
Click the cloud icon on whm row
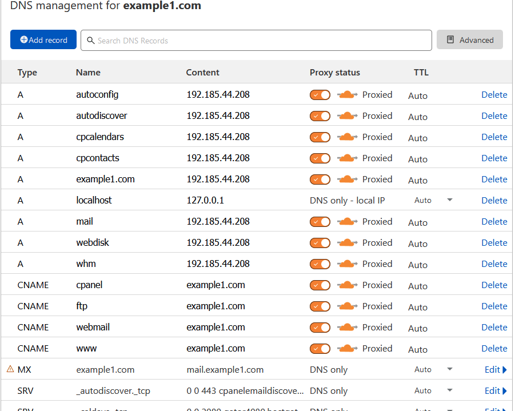coord(347,264)
